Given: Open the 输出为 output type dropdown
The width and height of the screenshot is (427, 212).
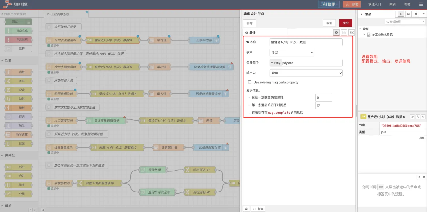Looking at the screenshot, I should [306, 73].
